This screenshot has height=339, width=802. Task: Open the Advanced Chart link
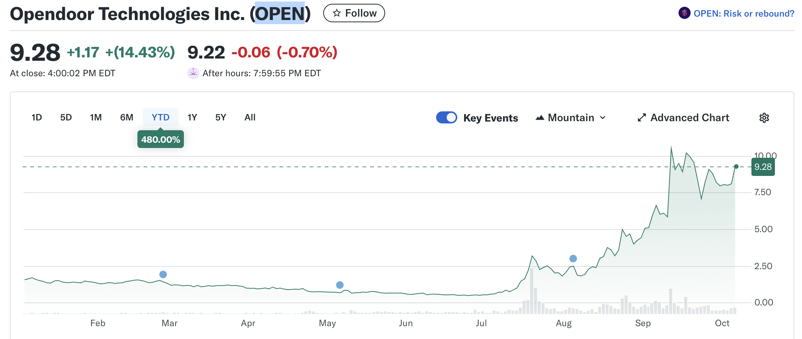[x=689, y=118]
